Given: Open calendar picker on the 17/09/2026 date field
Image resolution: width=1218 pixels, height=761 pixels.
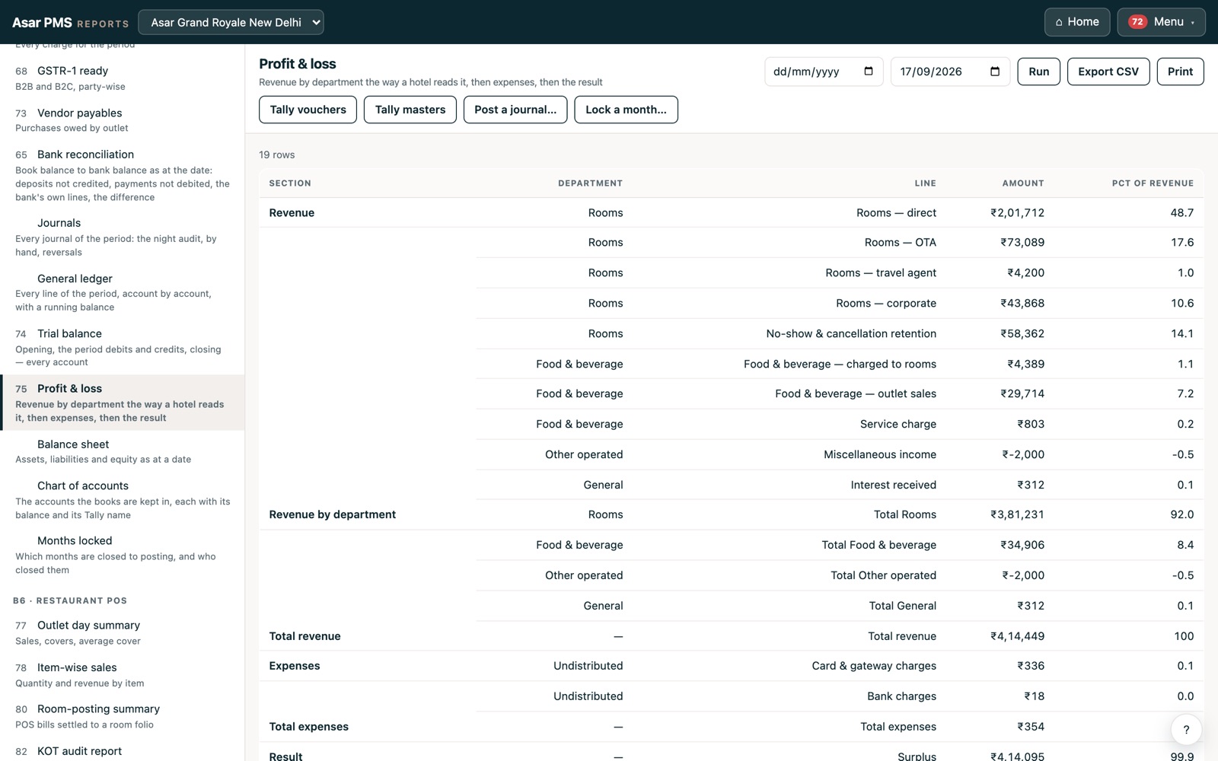Looking at the screenshot, I should 994,72.
